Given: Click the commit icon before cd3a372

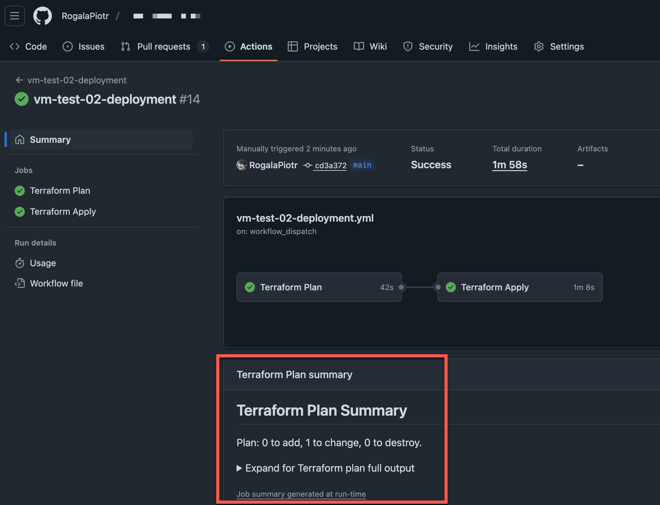Looking at the screenshot, I should click(x=307, y=165).
